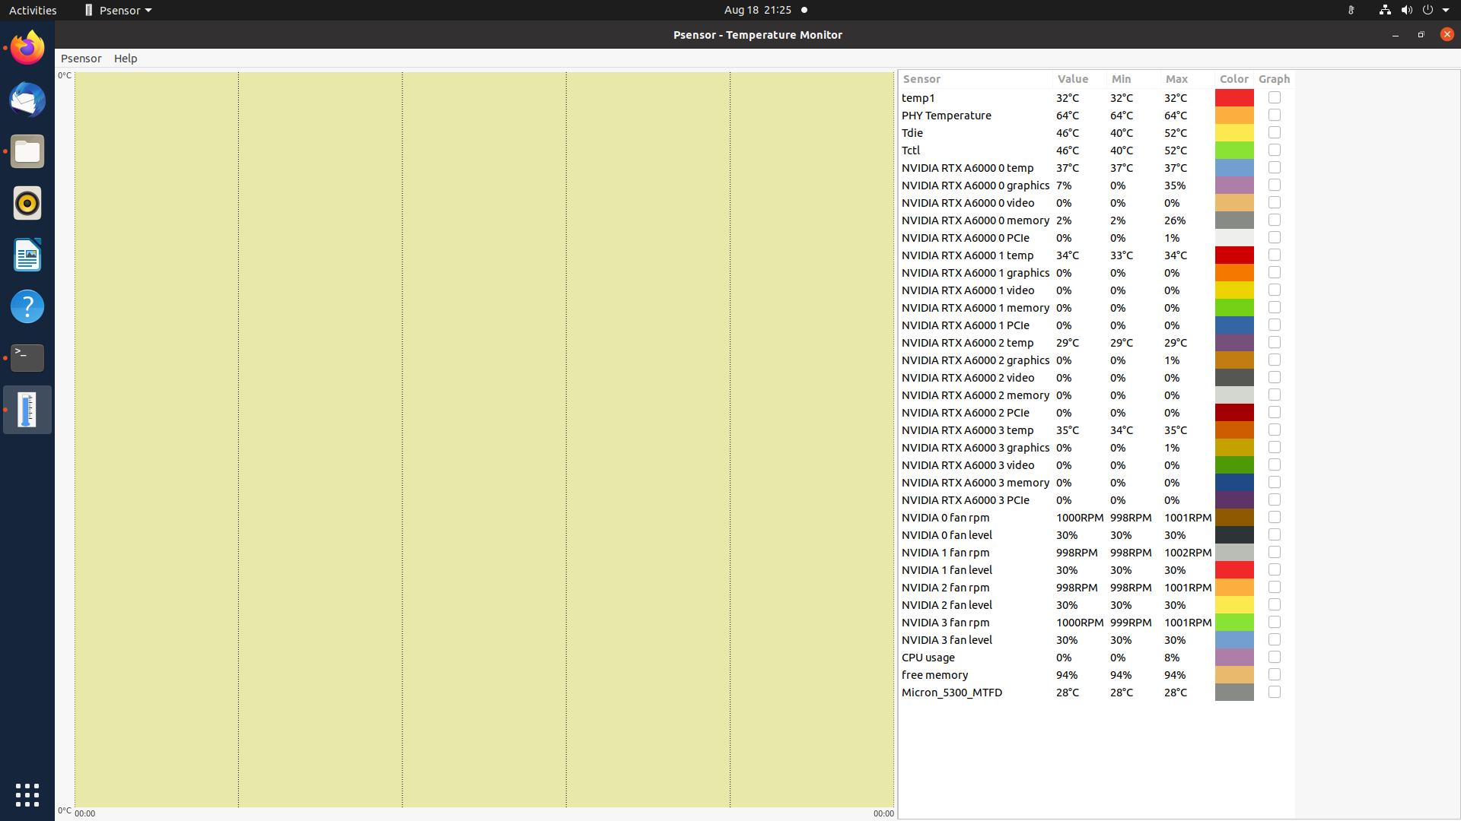Select NVIDIA 1 fan rpm row
1461x821 pixels.
click(x=1097, y=552)
